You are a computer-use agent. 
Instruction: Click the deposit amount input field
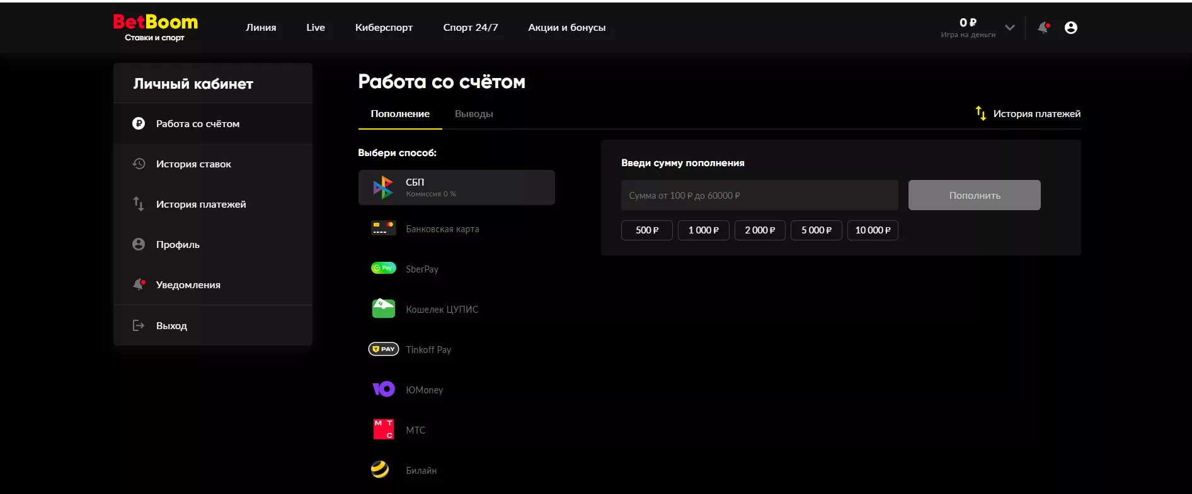[x=759, y=195]
